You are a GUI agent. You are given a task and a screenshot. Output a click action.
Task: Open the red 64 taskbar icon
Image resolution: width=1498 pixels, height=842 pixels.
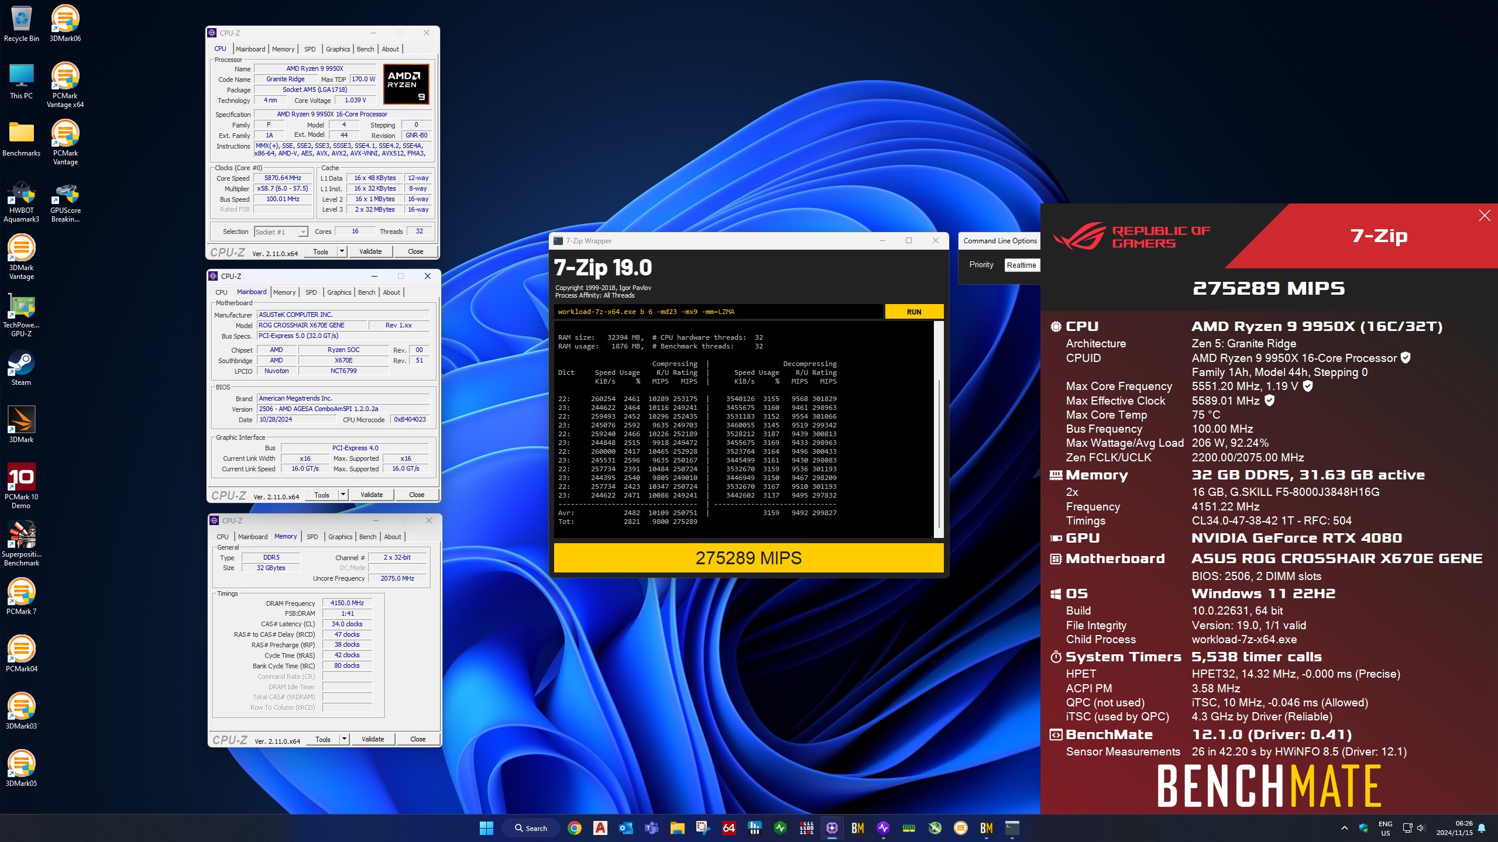729,828
